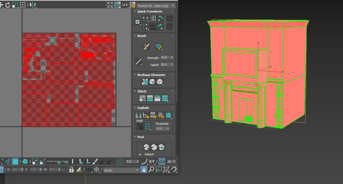The image size is (343, 184).
Task: Click the Straighten Selection icon in Reshape Elements
Action: 145,82
